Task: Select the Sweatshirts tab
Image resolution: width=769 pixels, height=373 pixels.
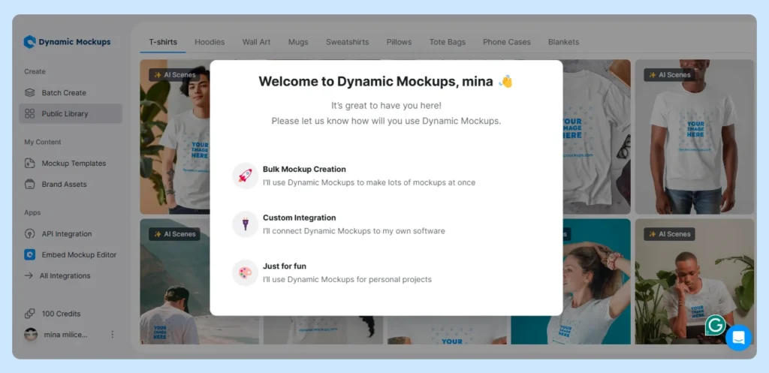Action: [347, 42]
